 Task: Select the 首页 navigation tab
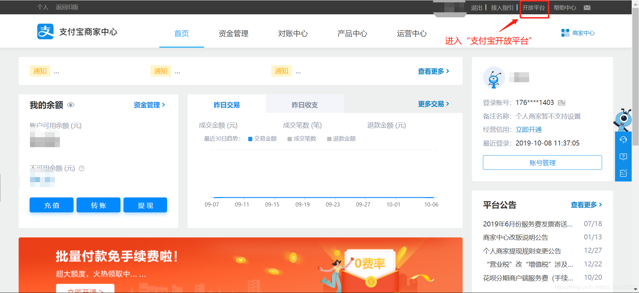pyautogui.click(x=182, y=33)
